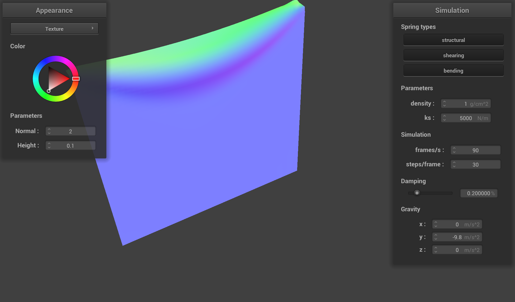Screen dimensions: 515x302
Task: Increase ks value with up arrow
Action: [444, 116]
